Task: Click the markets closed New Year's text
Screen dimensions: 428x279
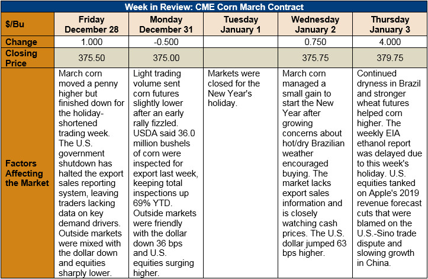Action: pyautogui.click(x=234, y=88)
